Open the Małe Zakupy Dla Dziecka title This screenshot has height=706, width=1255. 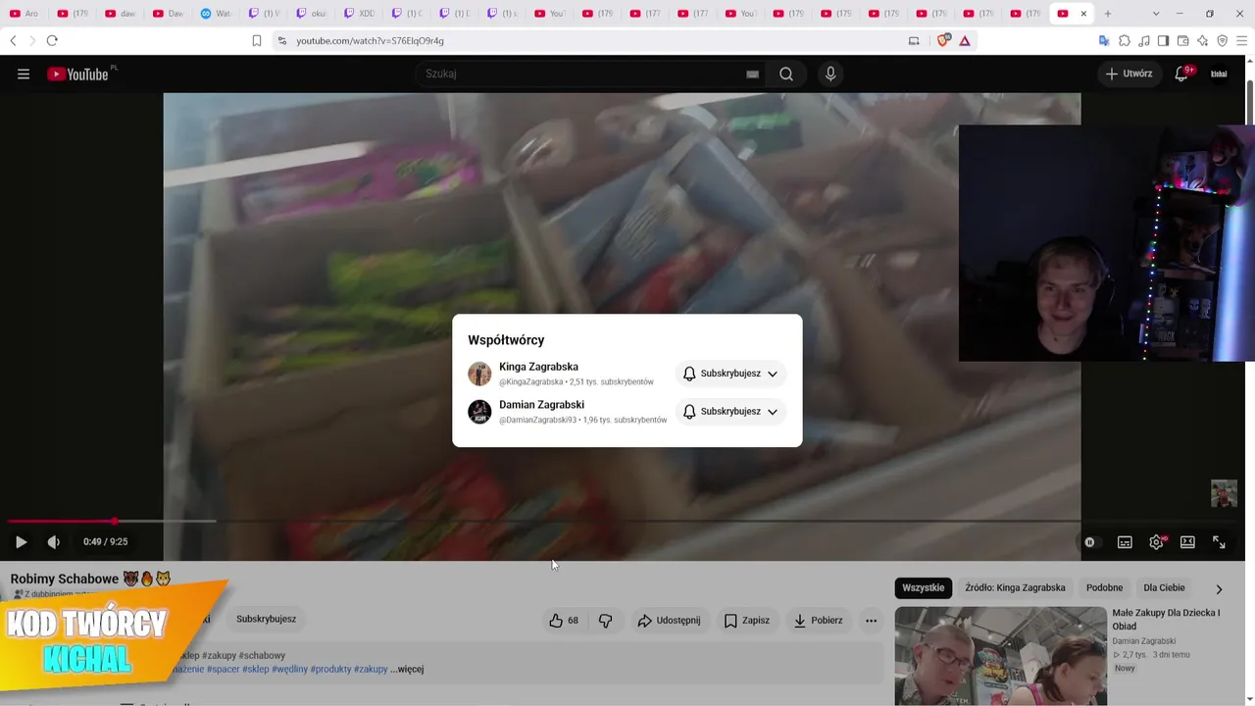[1166, 620]
